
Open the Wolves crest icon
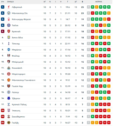(x=9, y=123)
